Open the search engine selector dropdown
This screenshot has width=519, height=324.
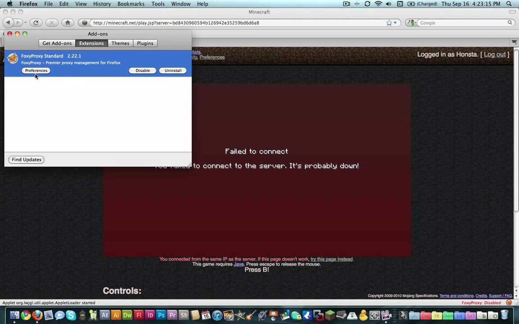(x=412, y=23)
